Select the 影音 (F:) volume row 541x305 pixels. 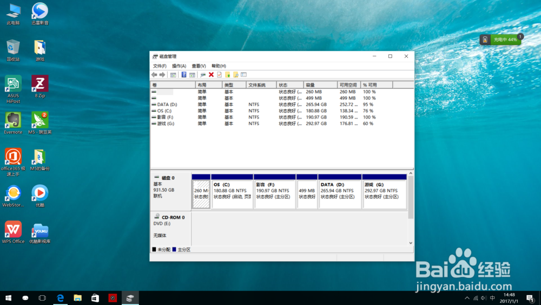pos(282,117)
